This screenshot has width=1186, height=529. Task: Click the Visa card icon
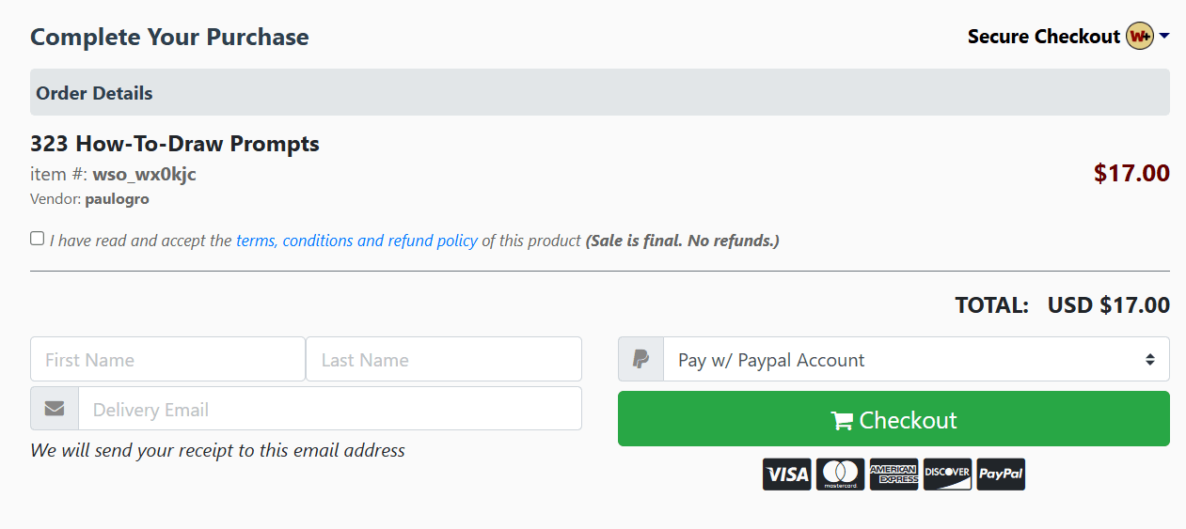(786, 475)
